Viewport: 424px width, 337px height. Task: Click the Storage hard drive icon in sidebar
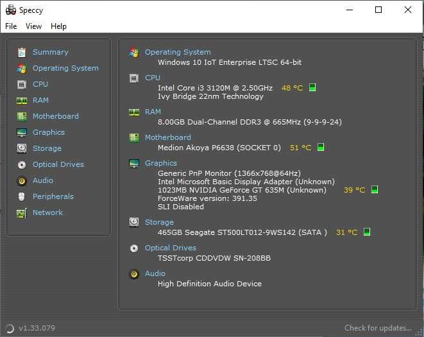22,148
